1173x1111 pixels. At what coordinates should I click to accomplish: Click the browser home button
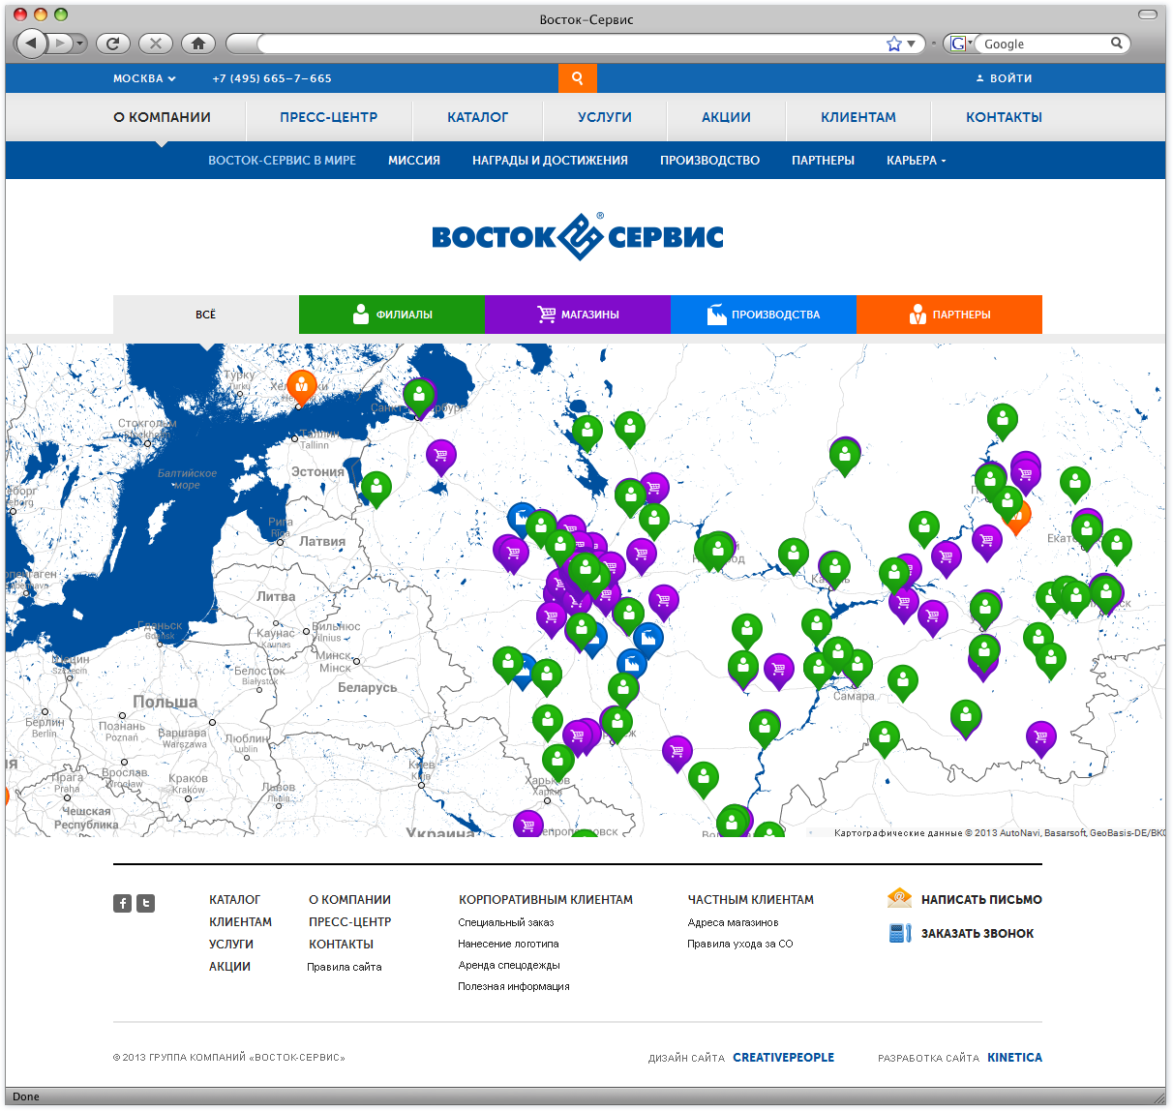[197, 44]
